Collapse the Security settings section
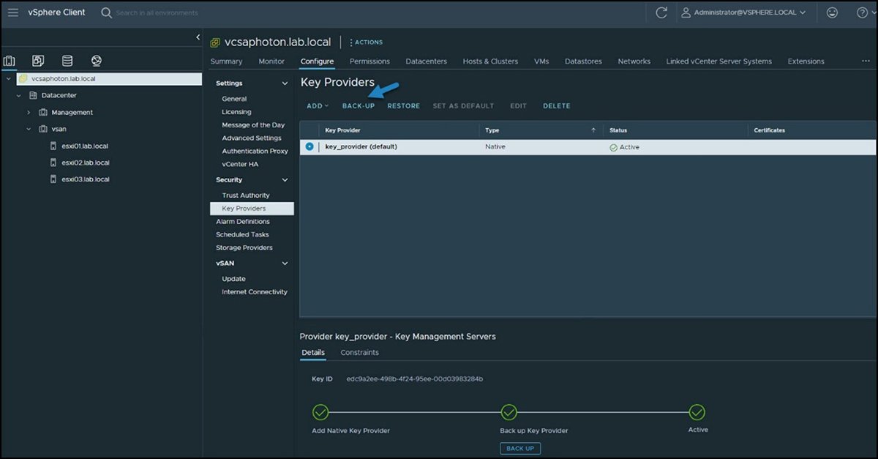The image size is (878, 459). tap(285, 180)
